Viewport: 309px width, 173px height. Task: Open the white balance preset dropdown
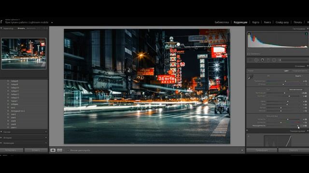pyautogui.click(x=299, y=76)
